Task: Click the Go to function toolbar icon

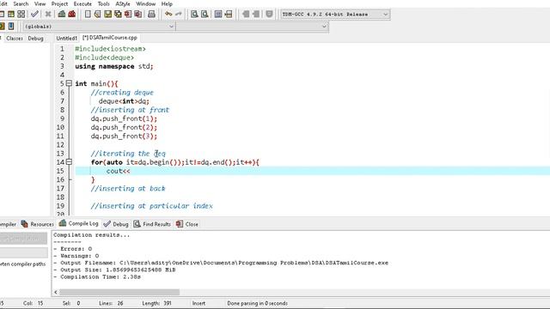Action: 218,14
